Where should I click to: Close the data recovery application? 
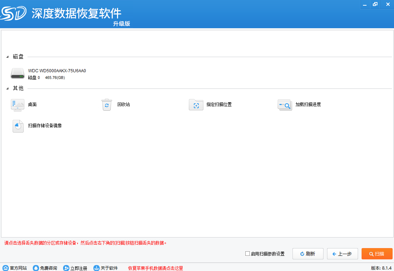coord(388,5)
